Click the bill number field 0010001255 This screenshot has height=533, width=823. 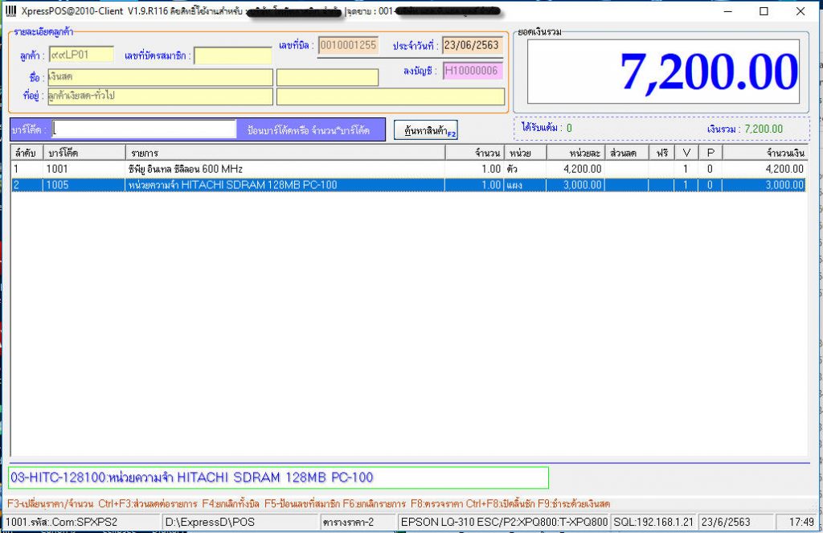(x=347, y=46)
